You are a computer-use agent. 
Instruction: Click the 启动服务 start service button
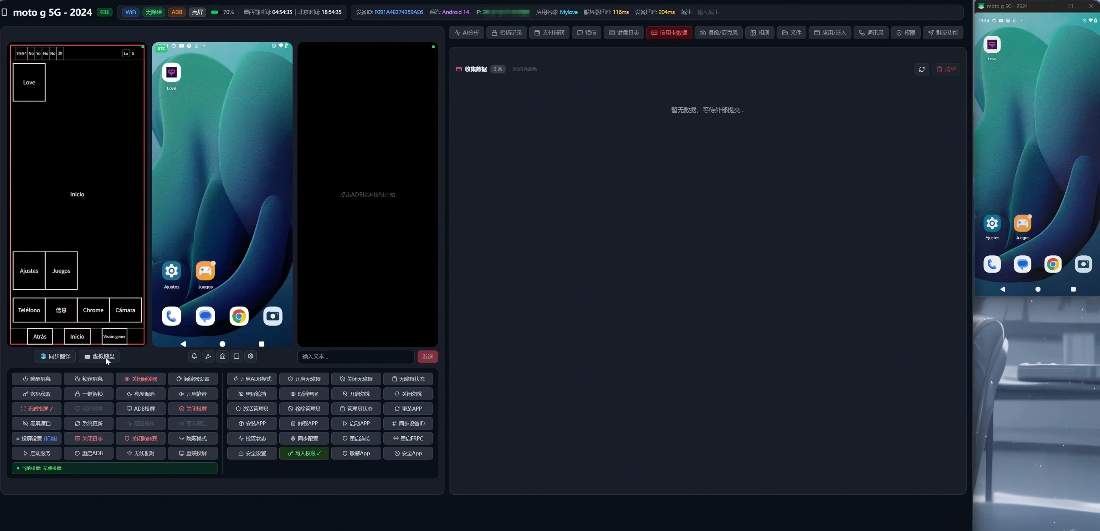tap(37, 453)
